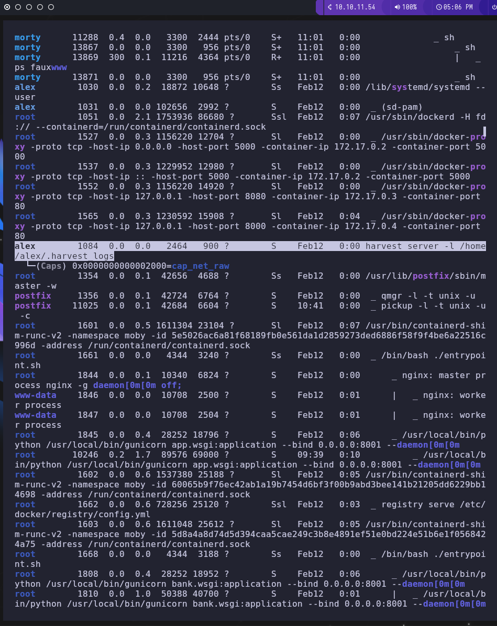Click PID 1565 in the root row

click(x=88, y=217)
